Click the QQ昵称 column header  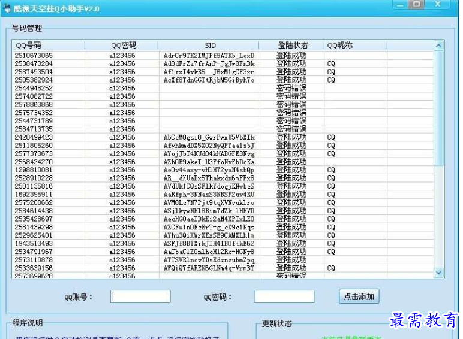pos(354,45)
